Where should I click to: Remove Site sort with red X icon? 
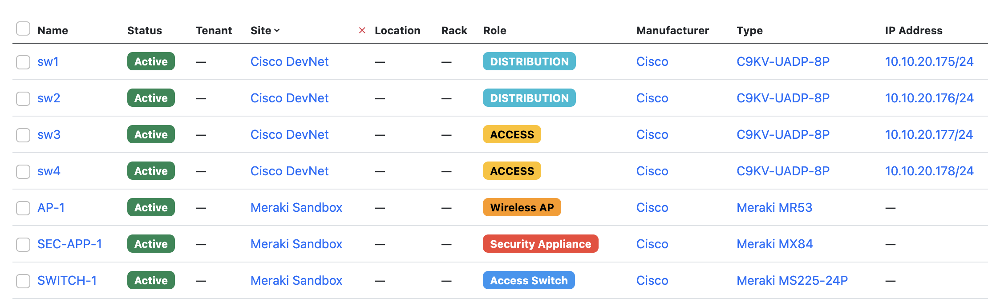(362, 30)
